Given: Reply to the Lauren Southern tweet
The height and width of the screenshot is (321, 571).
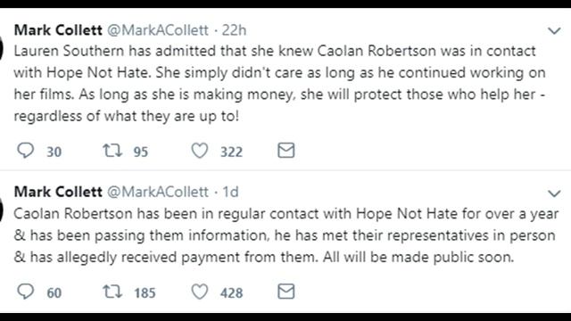Looking at the screenshot, I should 26,151.
